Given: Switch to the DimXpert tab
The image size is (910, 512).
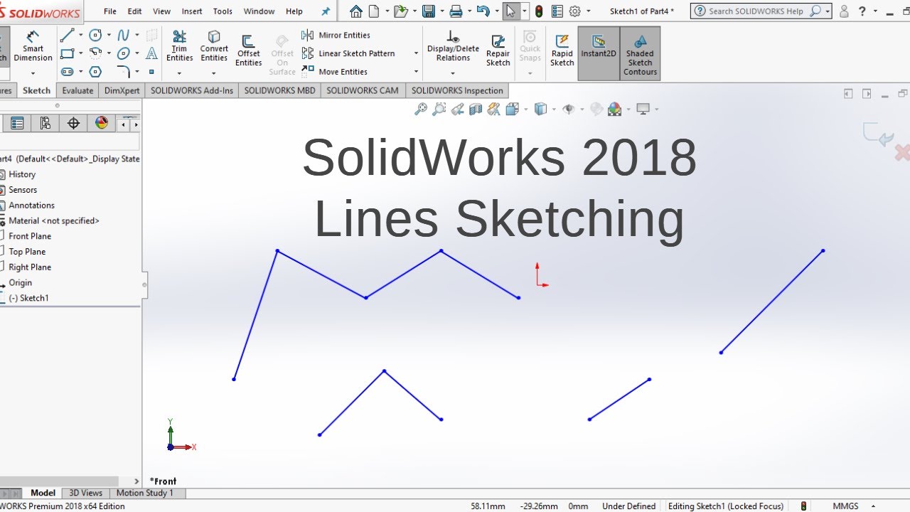Looking at the screenshot, I should (x=122, y=90).
